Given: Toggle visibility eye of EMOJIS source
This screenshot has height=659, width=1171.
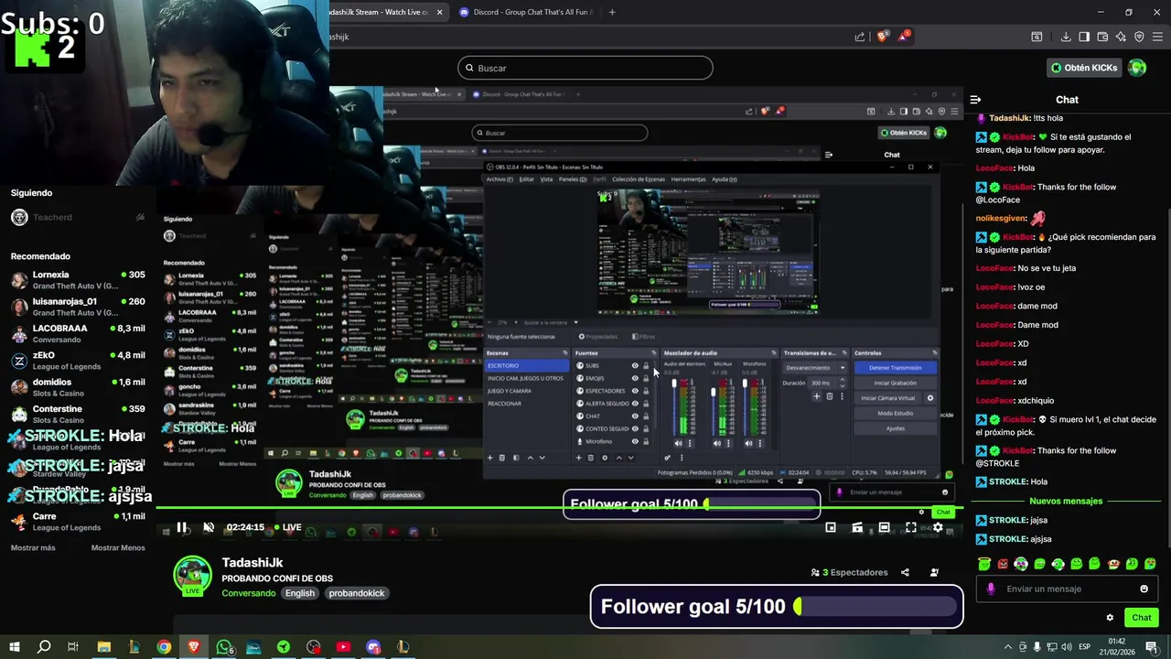Looking at the screenshot, I should [635, 378].
